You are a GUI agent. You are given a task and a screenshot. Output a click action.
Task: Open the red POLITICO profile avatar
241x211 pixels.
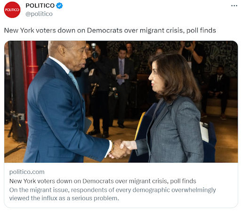pyautogui.click(x=12, y=10)
